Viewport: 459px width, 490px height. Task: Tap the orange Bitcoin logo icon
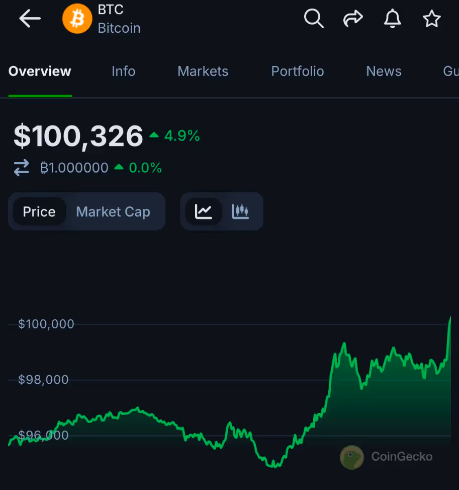77,19
